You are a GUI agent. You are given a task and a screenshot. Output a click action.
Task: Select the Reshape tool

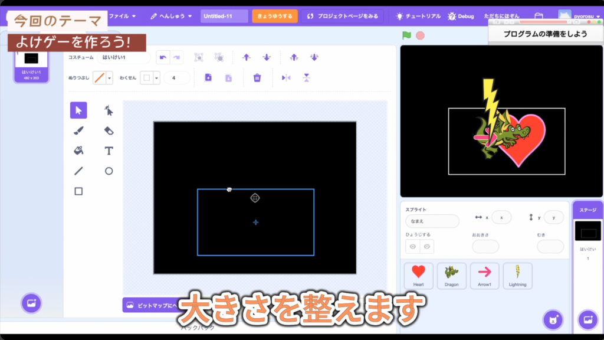pos(109,110)
